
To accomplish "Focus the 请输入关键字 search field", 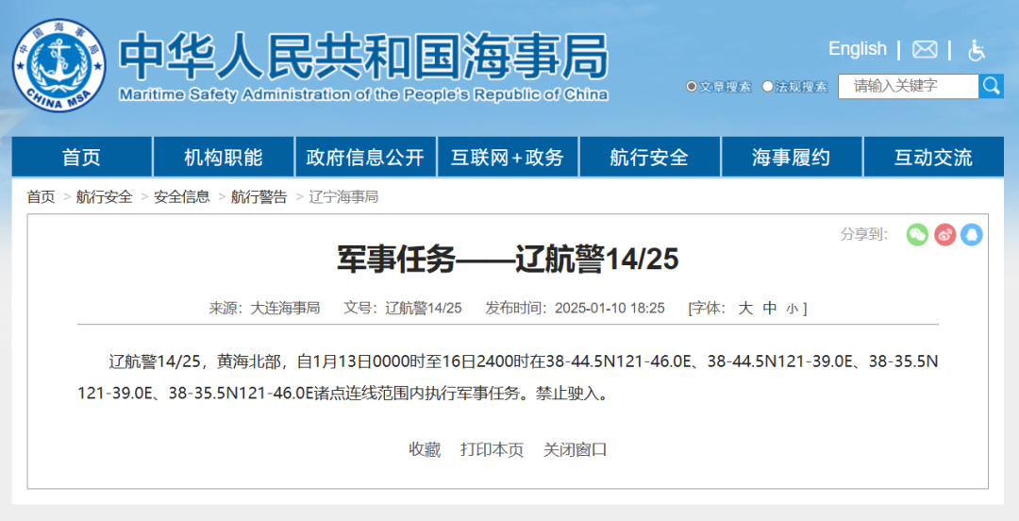I will pos(908,86).
